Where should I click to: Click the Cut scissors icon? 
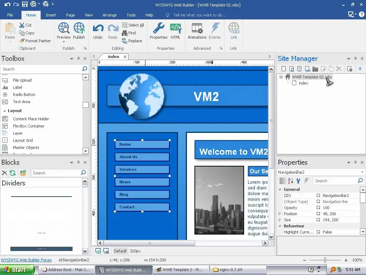[x=22, y=25]
